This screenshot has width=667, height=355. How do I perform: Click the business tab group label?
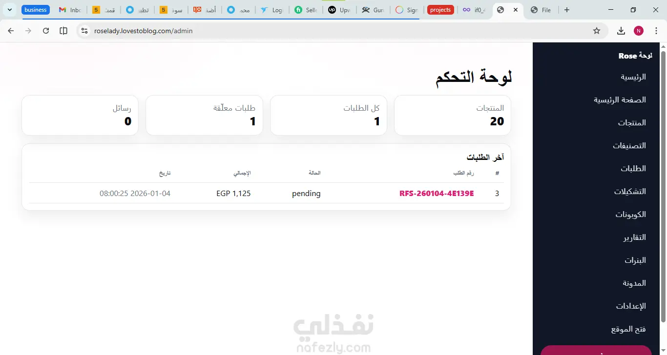pos(36,10)
